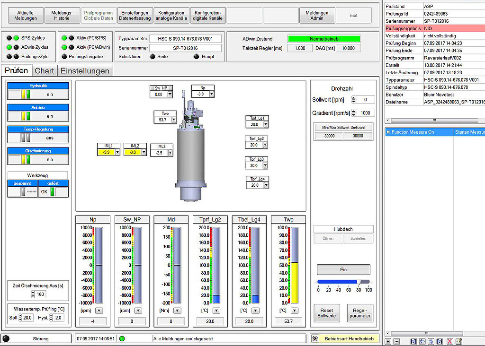Open Konfiguration analoge Kanäle

tap(171, 16)
